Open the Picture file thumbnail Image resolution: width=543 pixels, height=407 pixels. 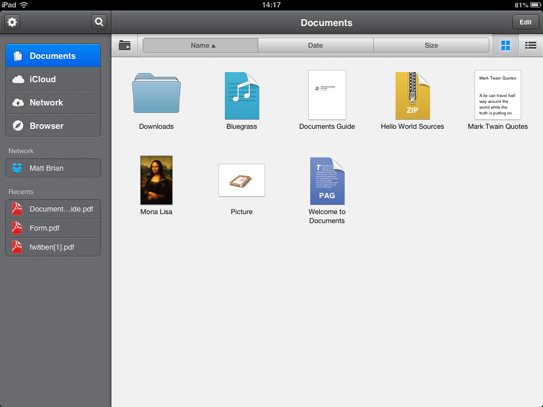pyautogui.click(x=242, y=180)
